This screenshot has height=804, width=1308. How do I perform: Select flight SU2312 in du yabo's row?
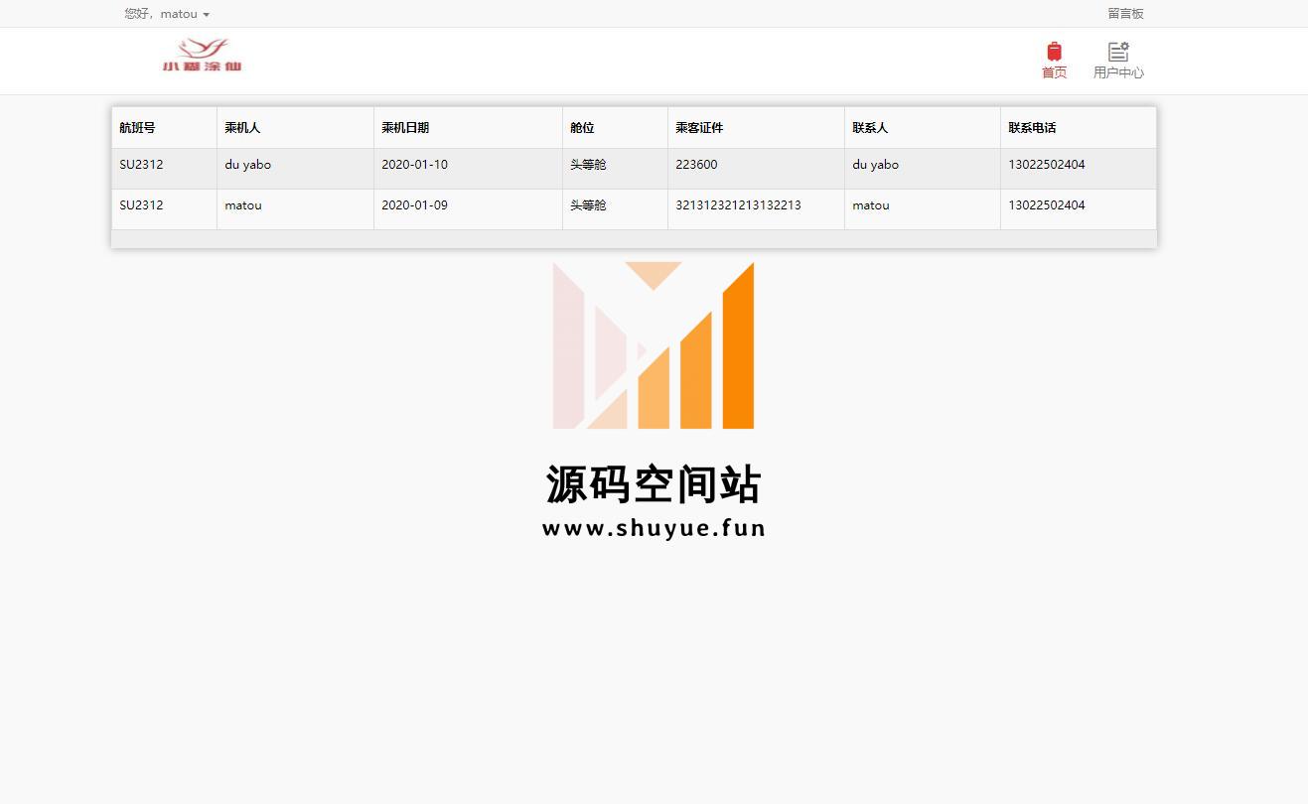[141, 165]
